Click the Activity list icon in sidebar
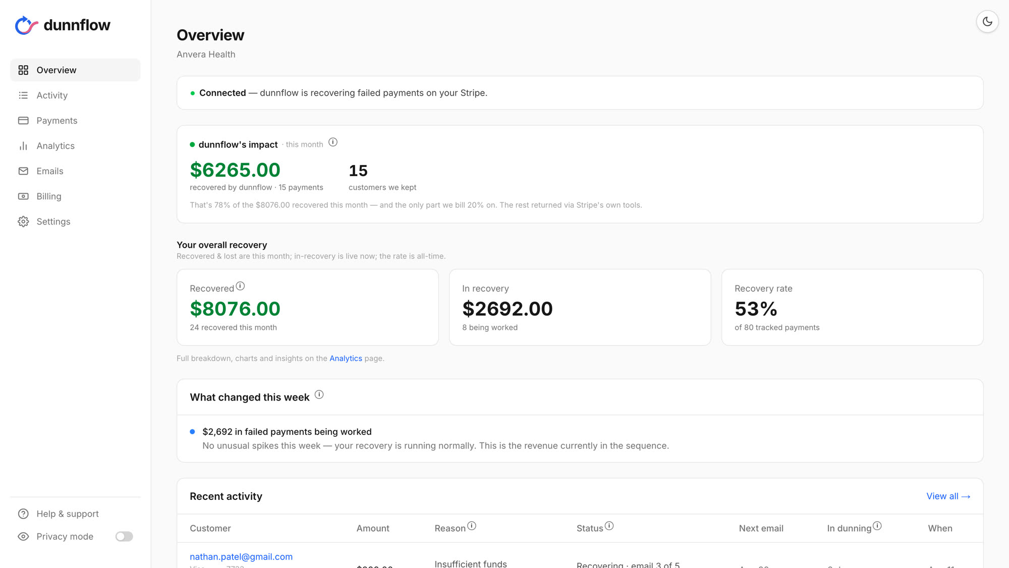This screenshot has width=1009, height=568. [x=23, y=95]
